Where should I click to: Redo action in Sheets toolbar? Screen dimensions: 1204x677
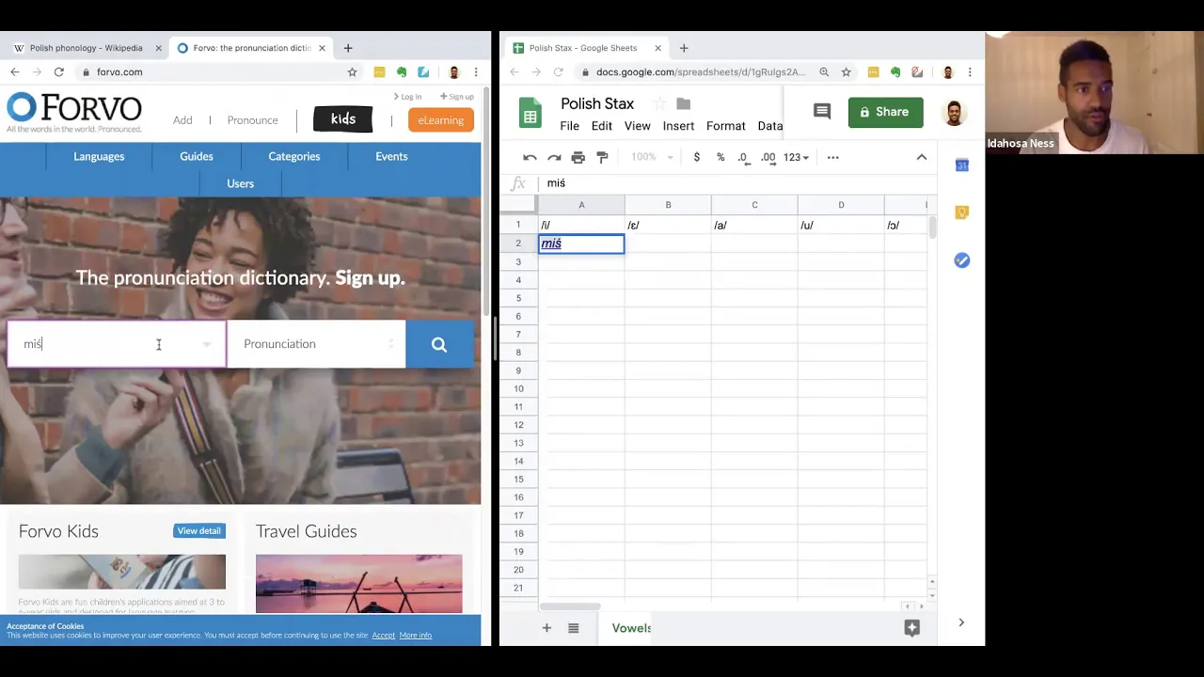554,157
